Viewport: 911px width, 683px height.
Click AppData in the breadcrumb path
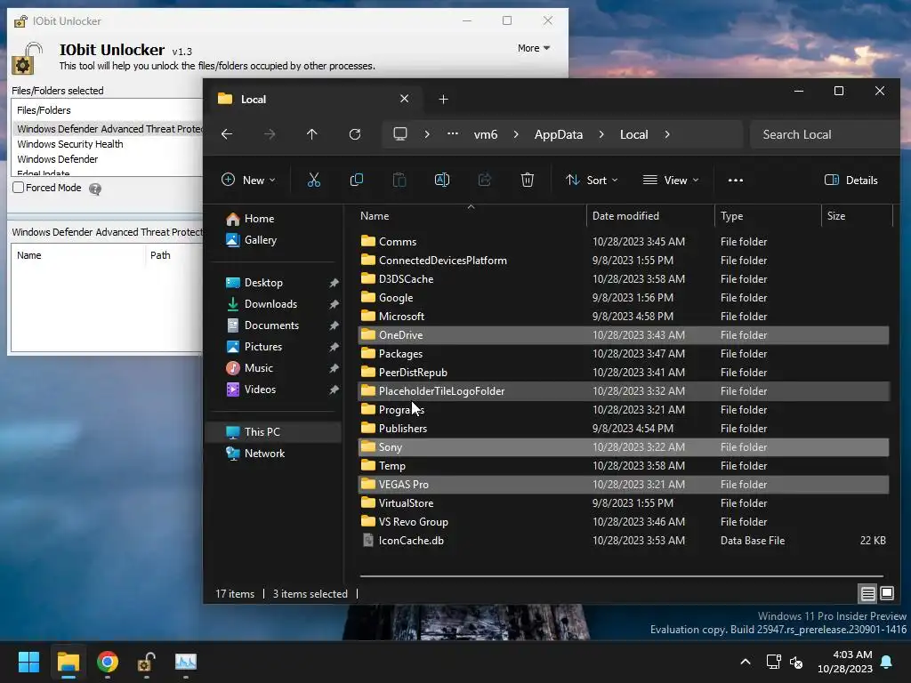[559, 134]
